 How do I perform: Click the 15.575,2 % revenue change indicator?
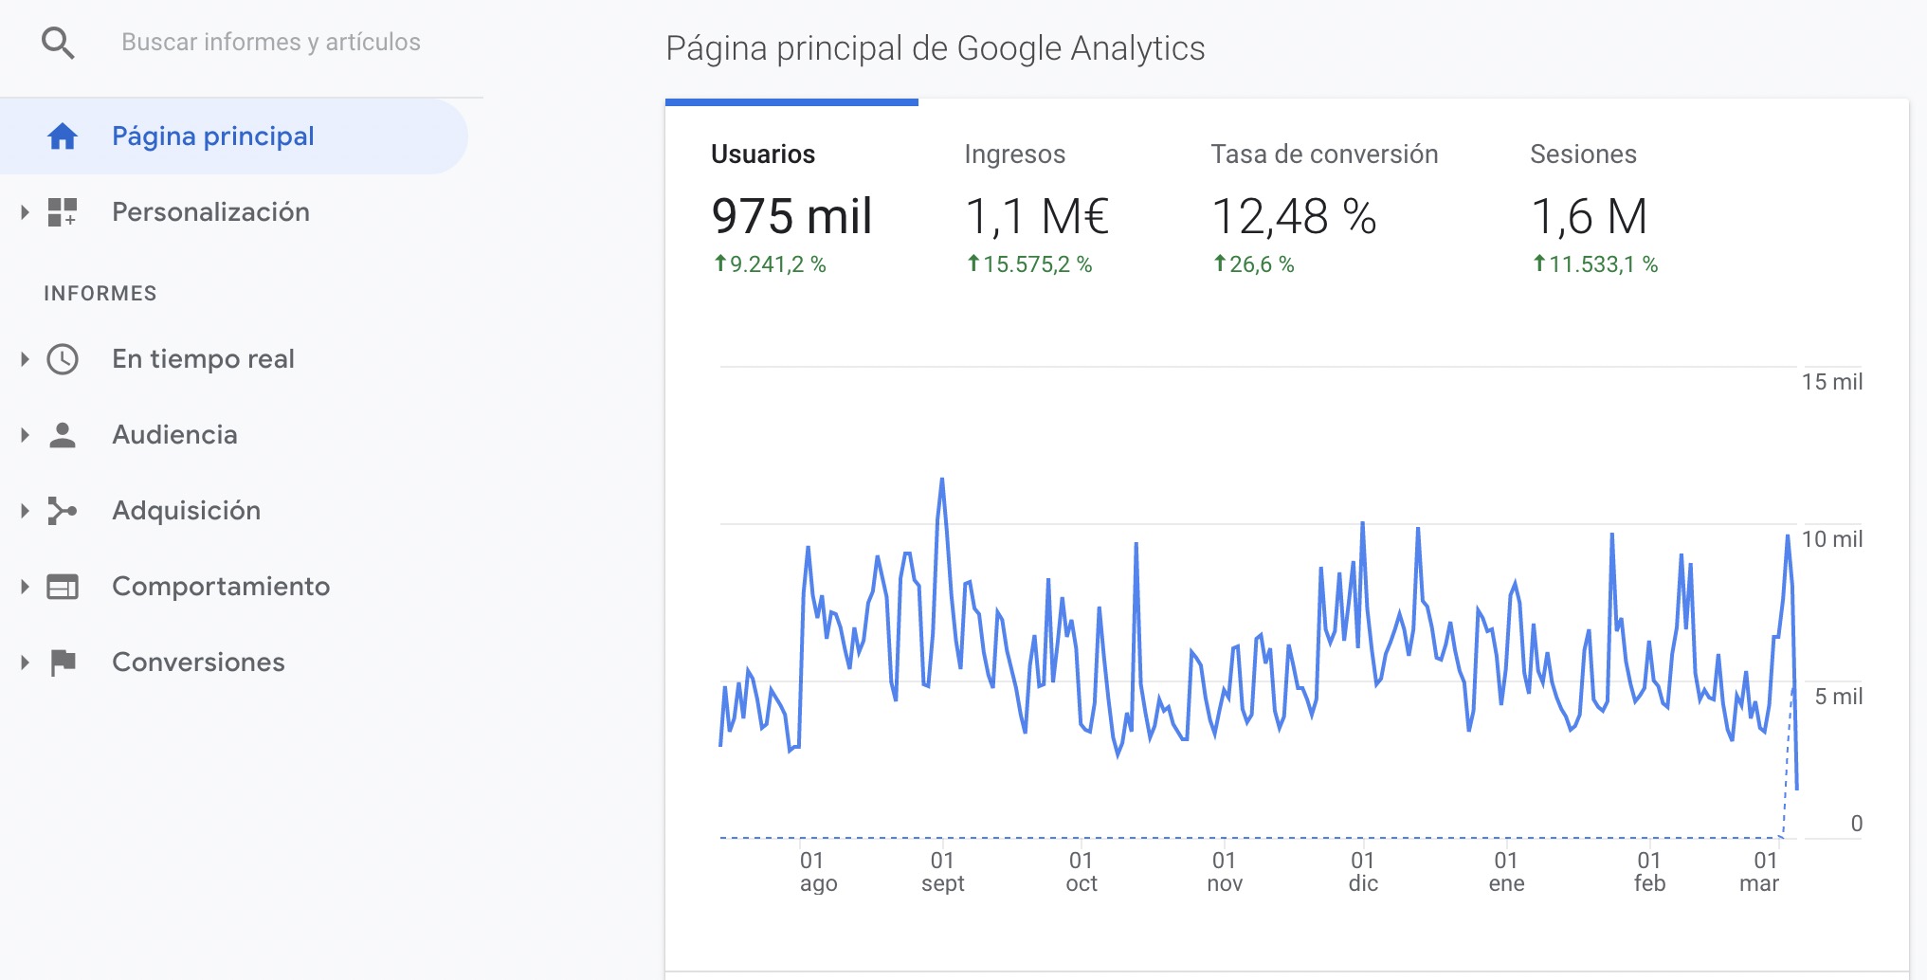pyautogui.click(x=1029, y=264)
